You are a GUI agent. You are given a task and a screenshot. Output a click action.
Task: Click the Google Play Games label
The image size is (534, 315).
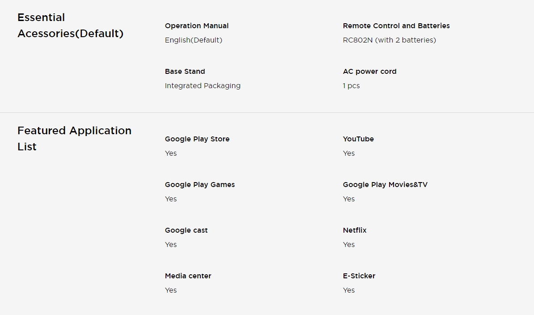(199, 185)
